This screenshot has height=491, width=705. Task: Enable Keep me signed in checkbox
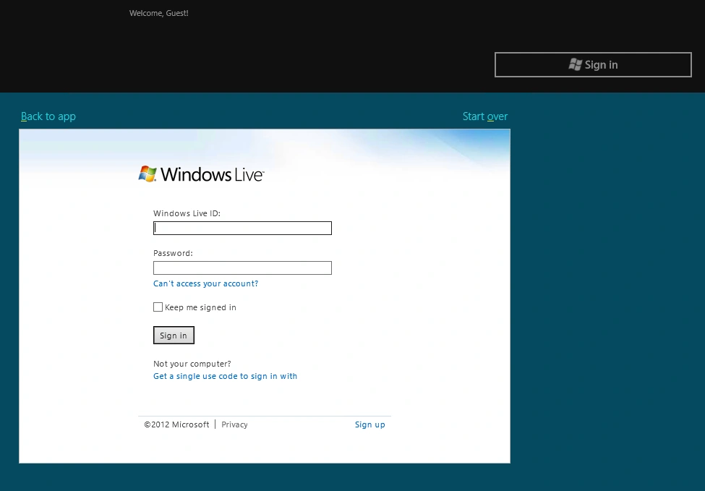(x=158, y=307)
